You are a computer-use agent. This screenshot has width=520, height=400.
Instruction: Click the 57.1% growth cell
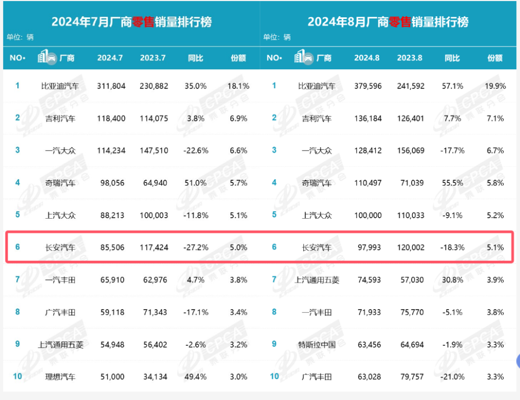coord(453,86)
